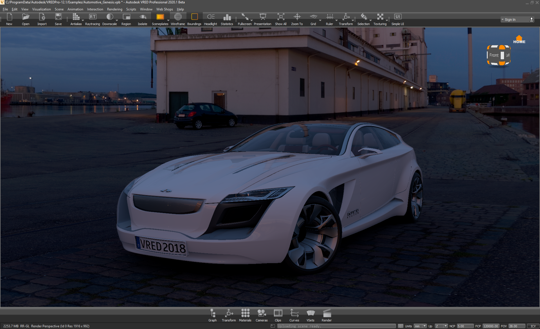Click the user account icon
Viewport: 540px width, 329px height.
tap(532, 19)
